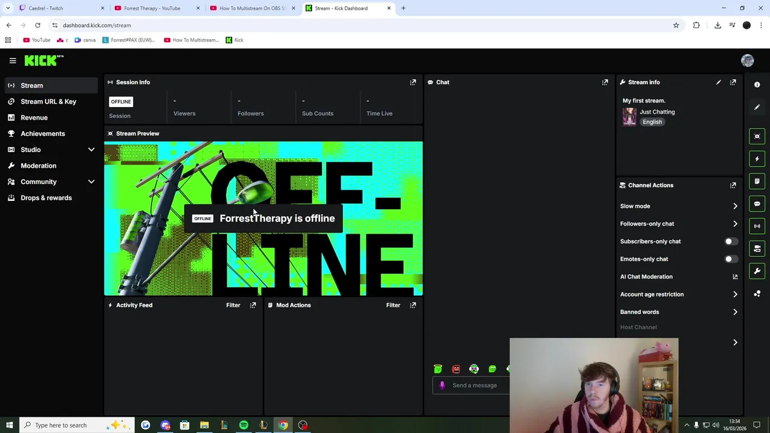Expand the Community sidebar section

click(x=91, y=182)
